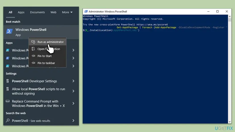Select Pin to taskbar menu entry
The height and width of the screenshot is (132, 235).
point(47,63)
